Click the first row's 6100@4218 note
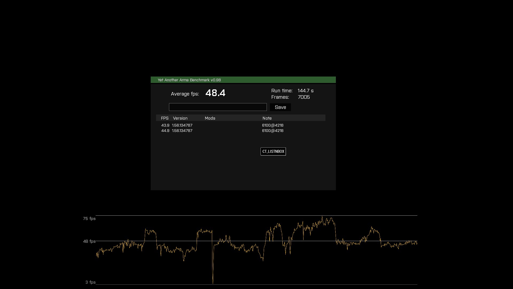Image resolution: width=513 pixels, height=289 pixels. pyautogui.click(x=273, y=125)
